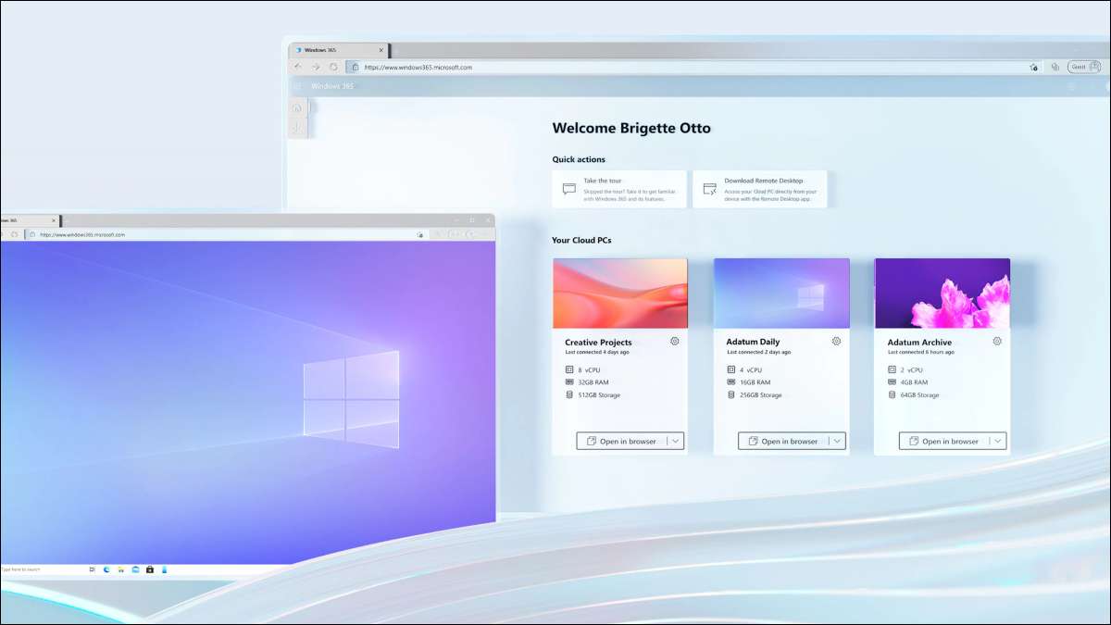Viewport: 1111px width, 625px height.
Task: Click the Adatum Daily card title
Action: coord(755,343)
